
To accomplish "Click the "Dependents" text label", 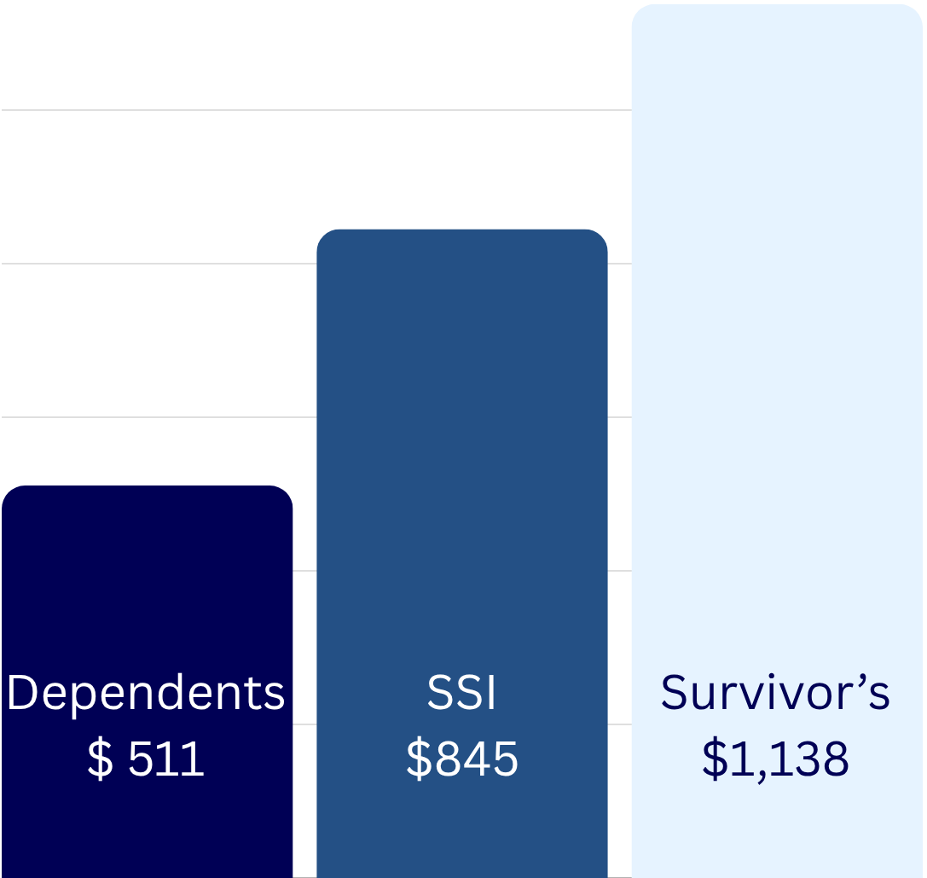I will coord(146,693).
